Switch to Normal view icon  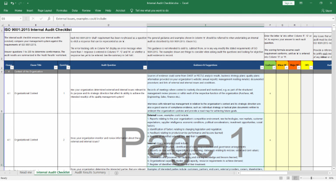pyautogui.click(x=281, y=178)
